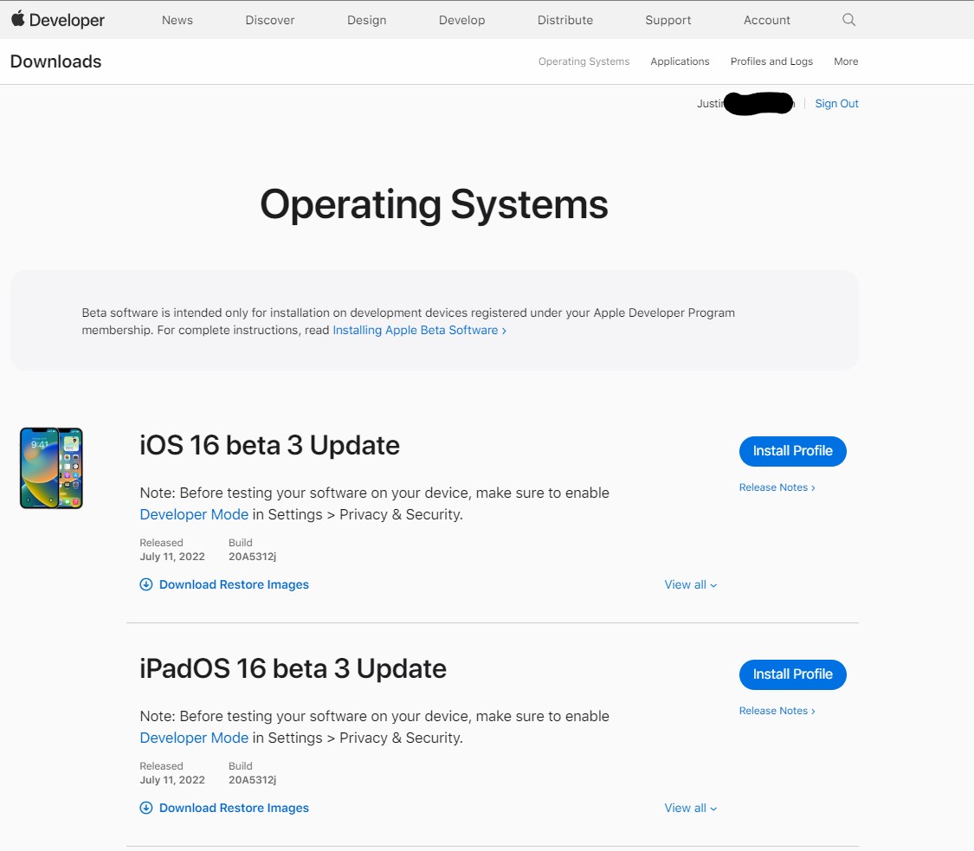Switch to Profiles and Logs tab
Viewport: 974px width, 851px height.
pyautogui.click(x=771, y=61)
